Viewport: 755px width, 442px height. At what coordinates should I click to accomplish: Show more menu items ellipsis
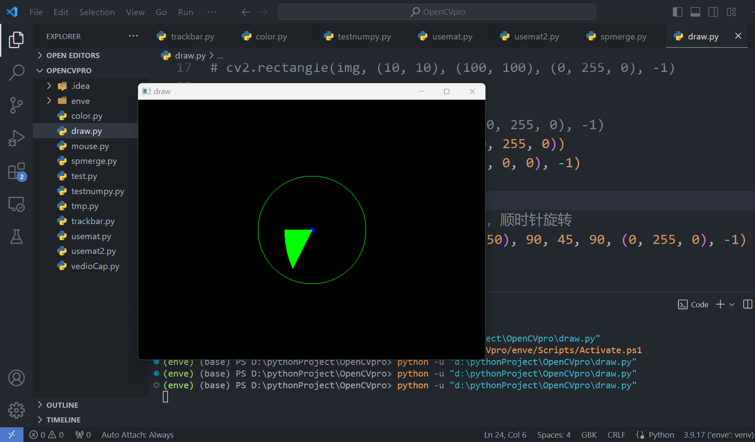pos(212,12)
